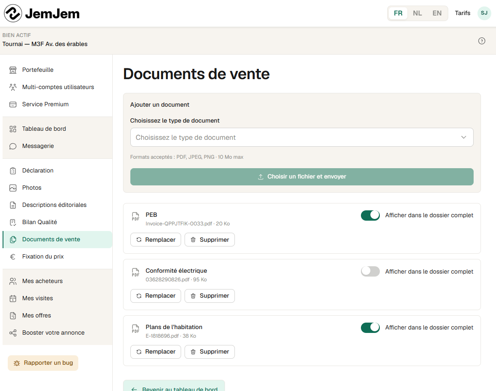Replace the Conformité électrique file

pos(156,296)
